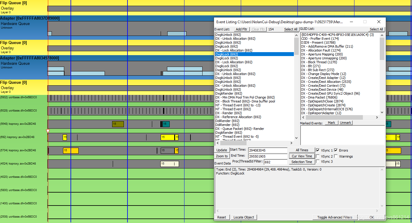Select DX - Add/Remove DMA Buffer (211)
Screen dimensions: 412x223
(327, 46)
